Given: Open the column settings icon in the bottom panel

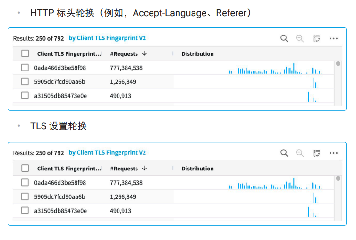Looking at the screenshot, I should point(316,153).
